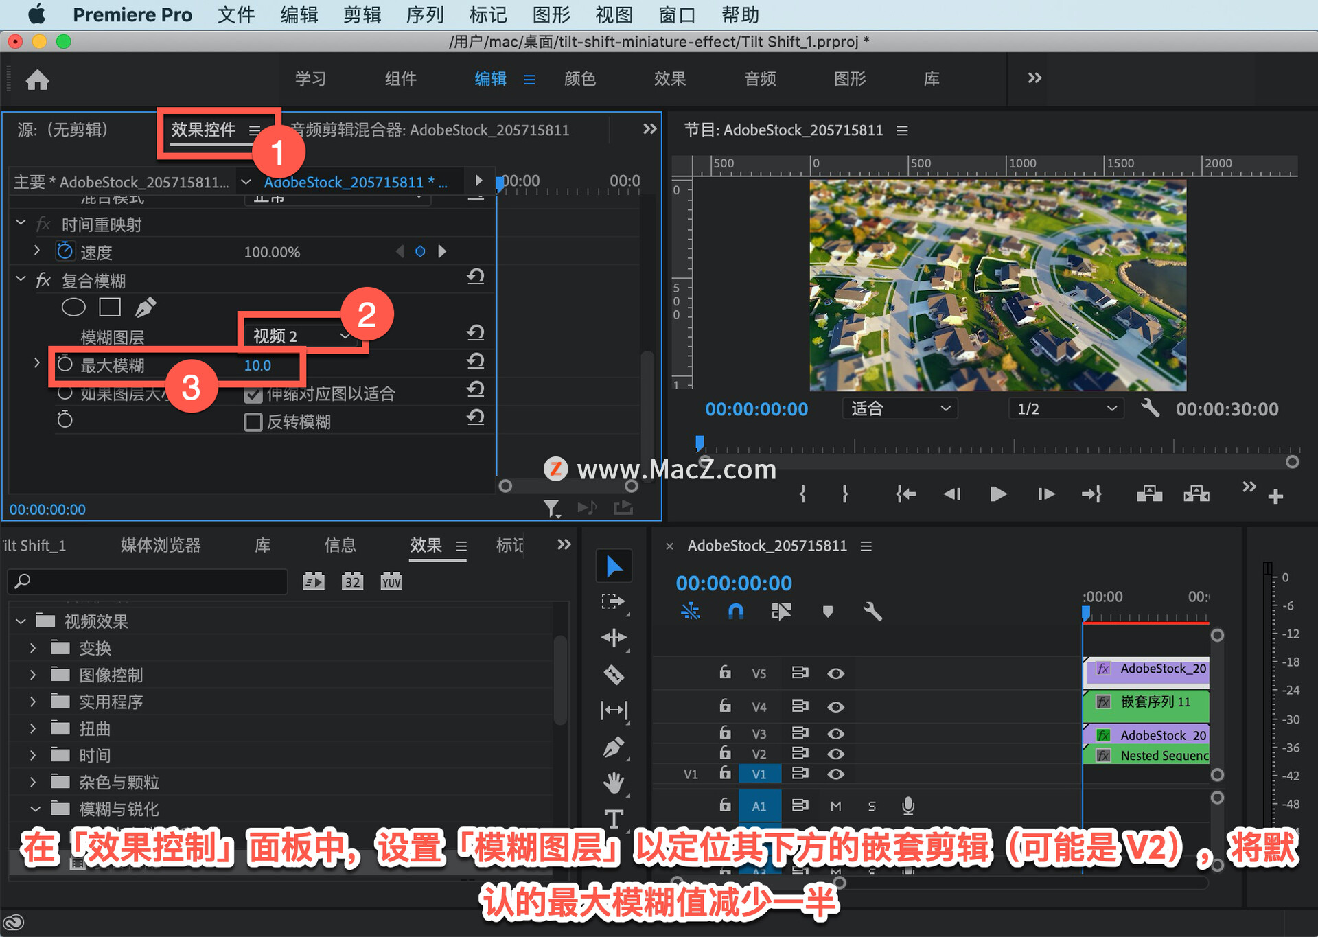The width and height of the screenshot is (1318, 937).
Task: Click Lift button in program monitor
Action: click(1149, 494)
